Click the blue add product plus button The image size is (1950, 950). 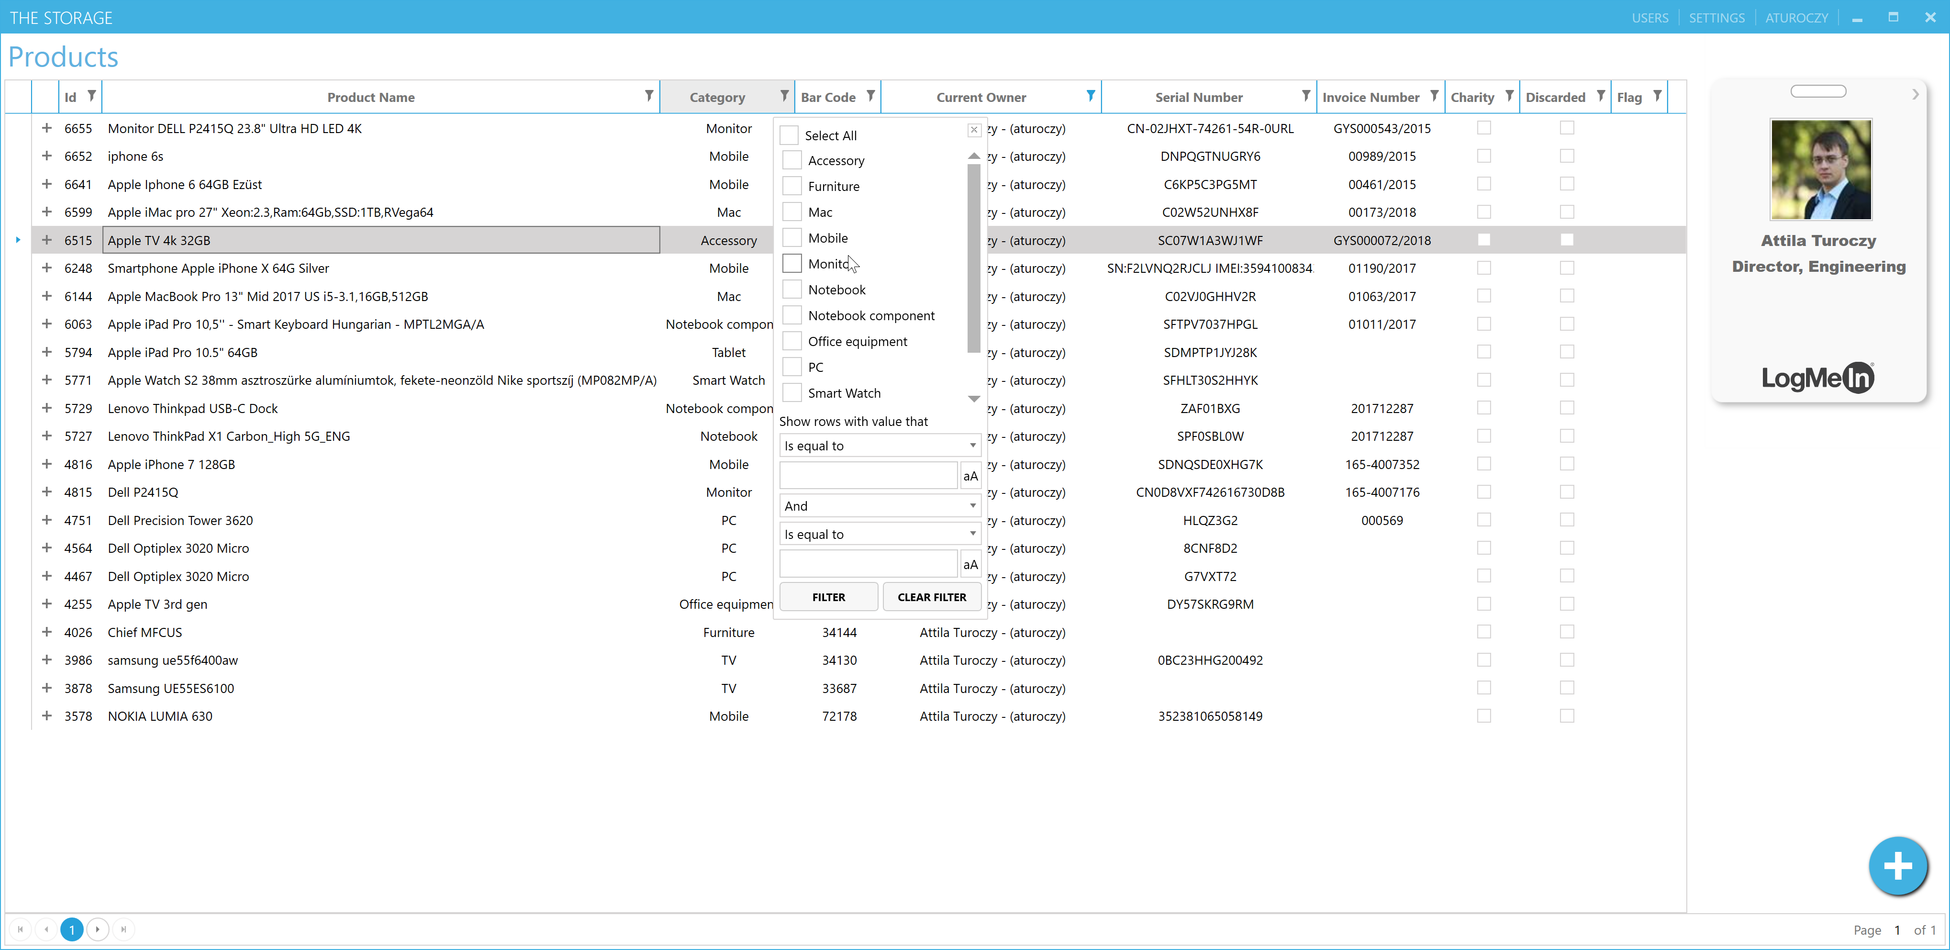point(1897,866)
